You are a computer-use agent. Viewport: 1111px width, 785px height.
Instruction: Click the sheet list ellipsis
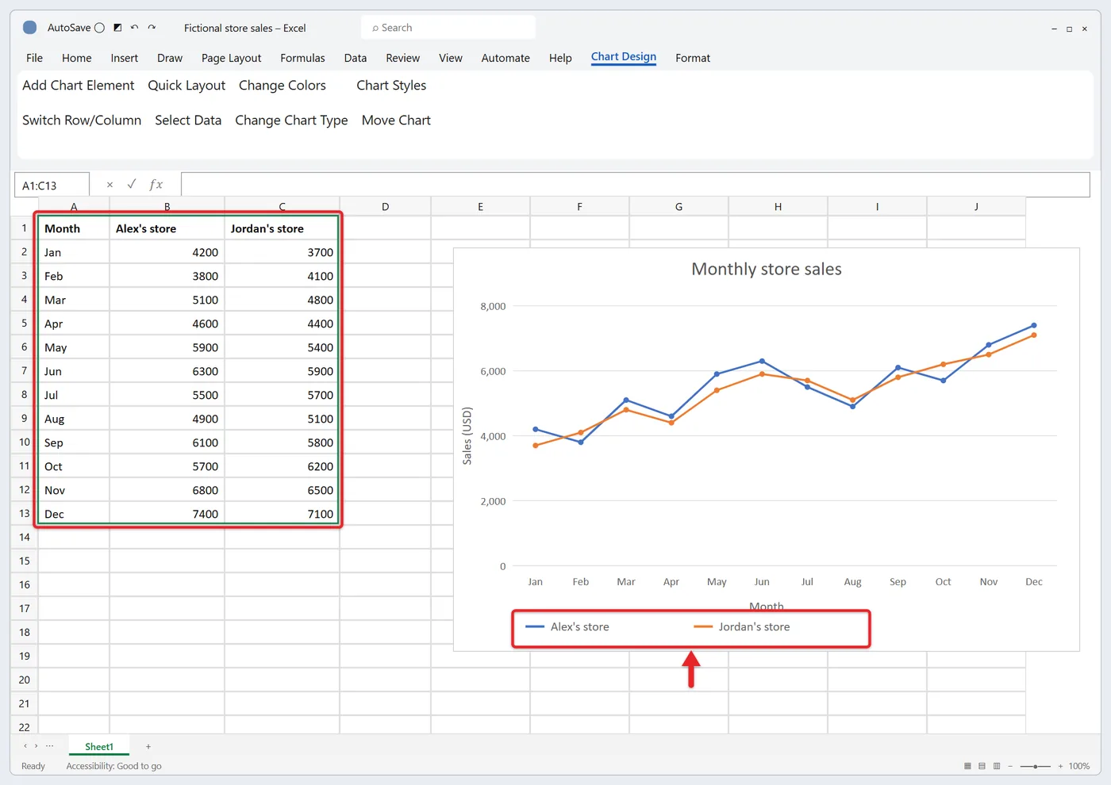pyautogui.click(x=50, y=746)
